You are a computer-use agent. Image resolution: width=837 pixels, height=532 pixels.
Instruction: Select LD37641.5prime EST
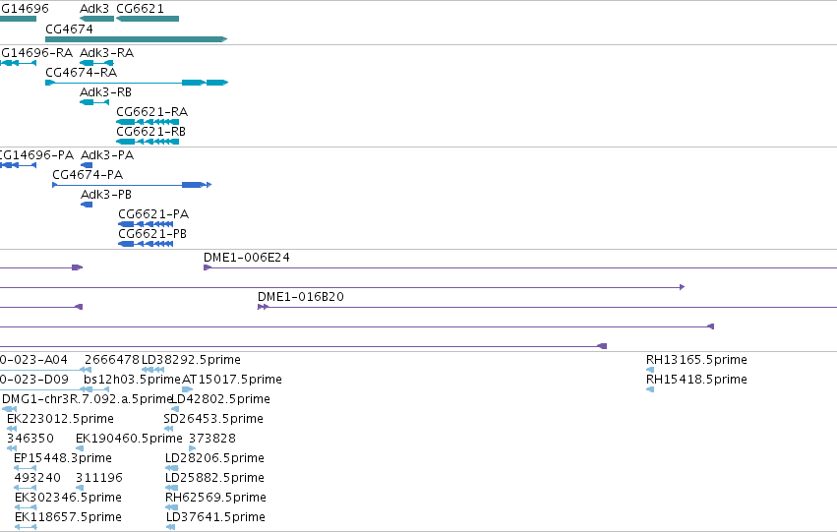(x=215, y=517)
